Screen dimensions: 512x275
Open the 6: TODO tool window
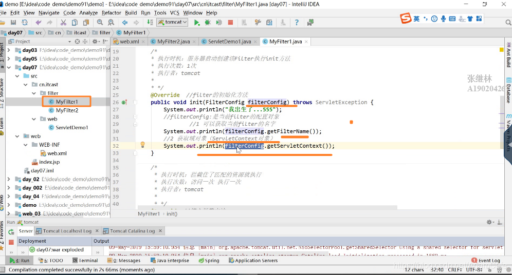pos(50,261)
